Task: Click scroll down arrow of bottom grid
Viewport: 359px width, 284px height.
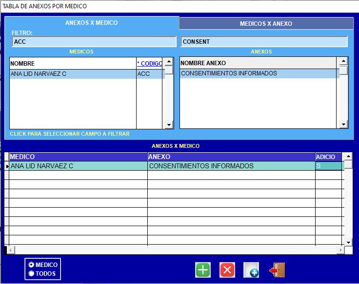Action: tap(348, 242)
